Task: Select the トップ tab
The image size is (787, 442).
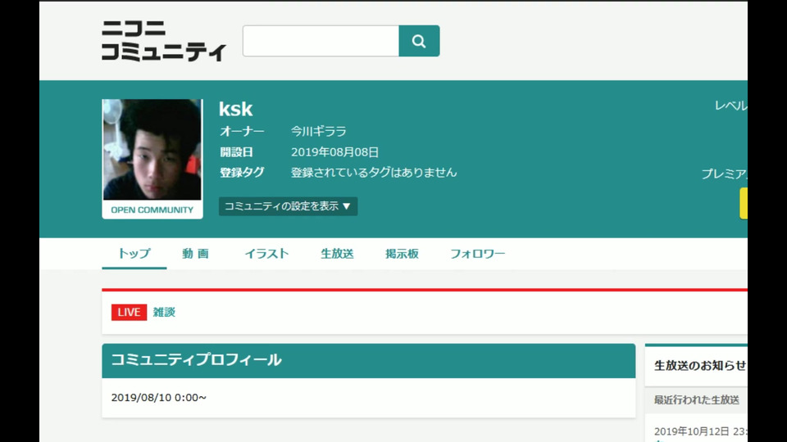Action: click(134, 254)
